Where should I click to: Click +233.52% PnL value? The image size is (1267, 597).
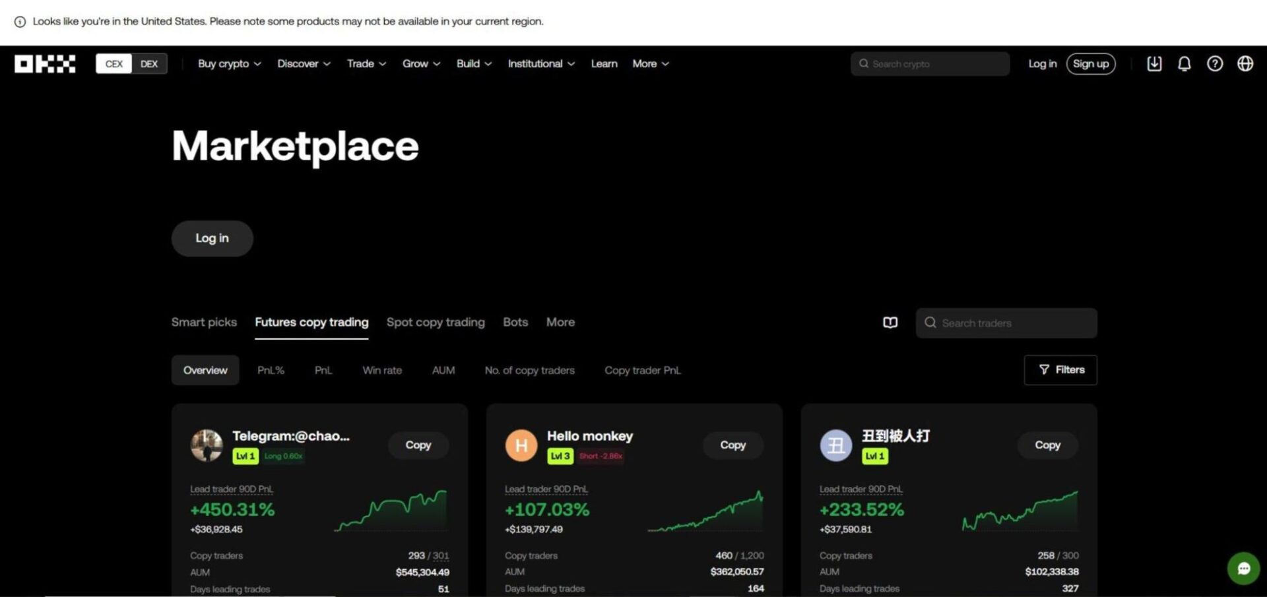point(862,509)
